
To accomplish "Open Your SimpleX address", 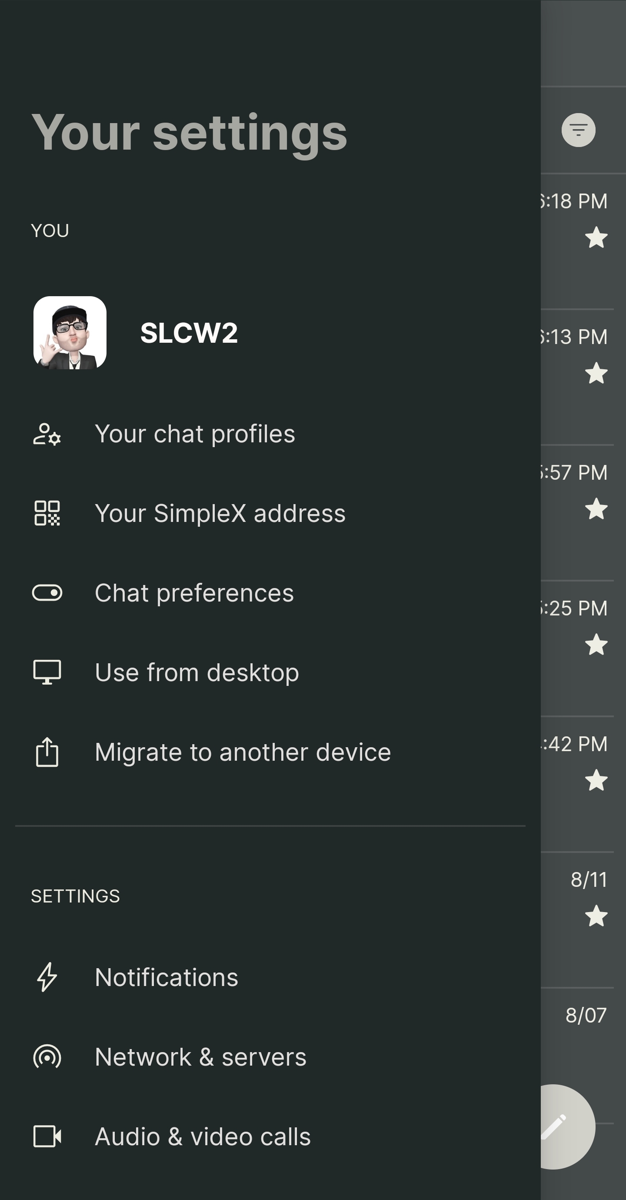I will [x=220, y=513].
